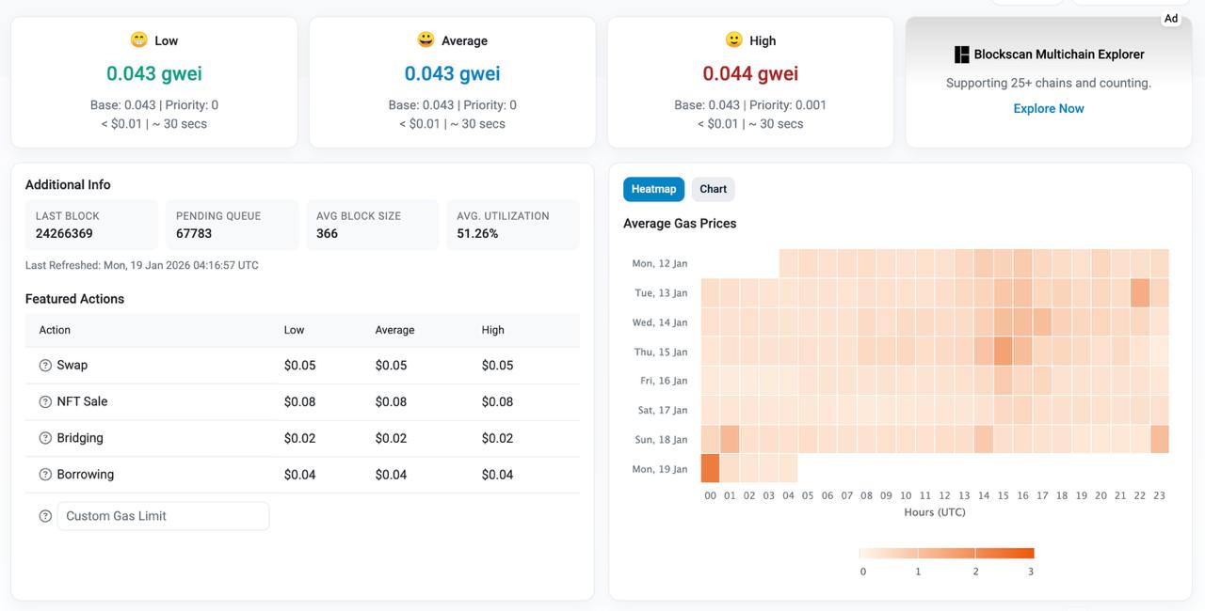Screen dimensions: 1205x611
Task: Select the Heatmap tab
Action: tap(653, 189)
